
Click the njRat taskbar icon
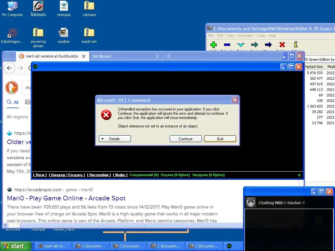(229, 246)
